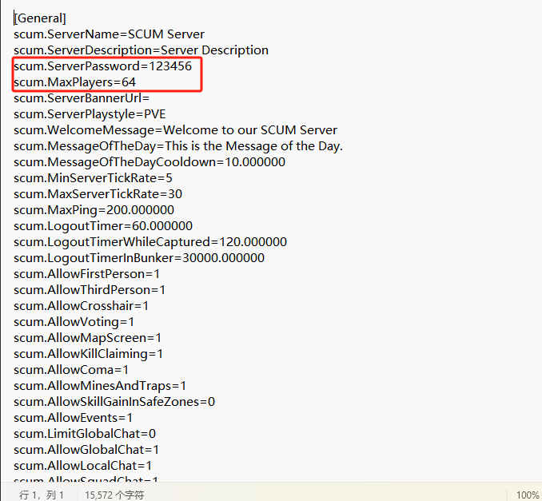Click the scum.MaxPlayers=64 line
542x501 pixels.
(74, 82)
